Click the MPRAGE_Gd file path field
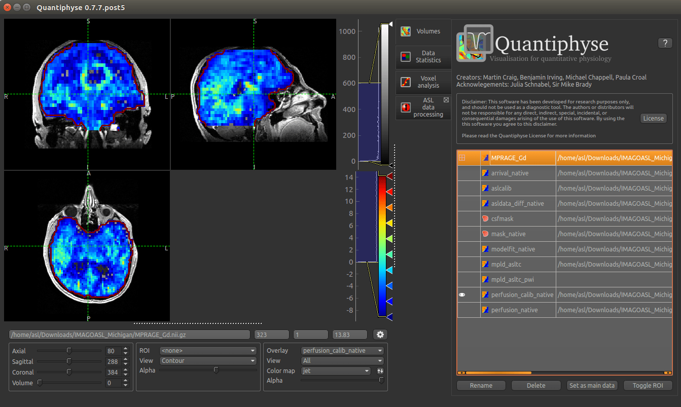The height and width of the screenshot is (407, 681). tap(127, 335)
